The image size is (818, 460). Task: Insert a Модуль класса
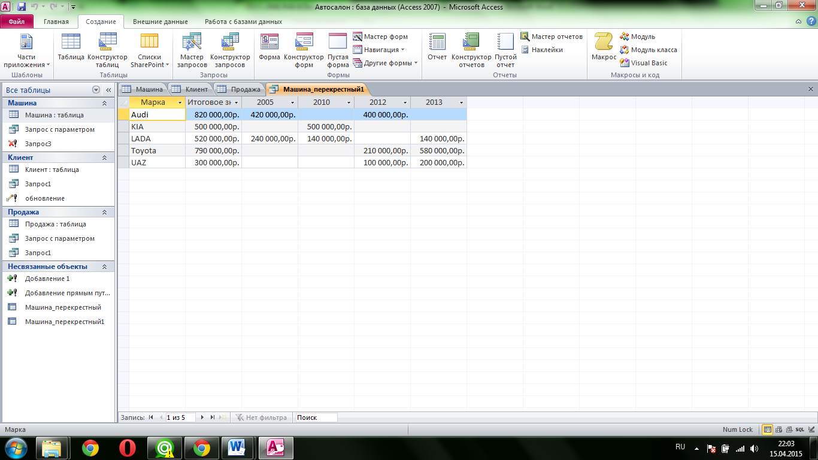pos(649,50)
